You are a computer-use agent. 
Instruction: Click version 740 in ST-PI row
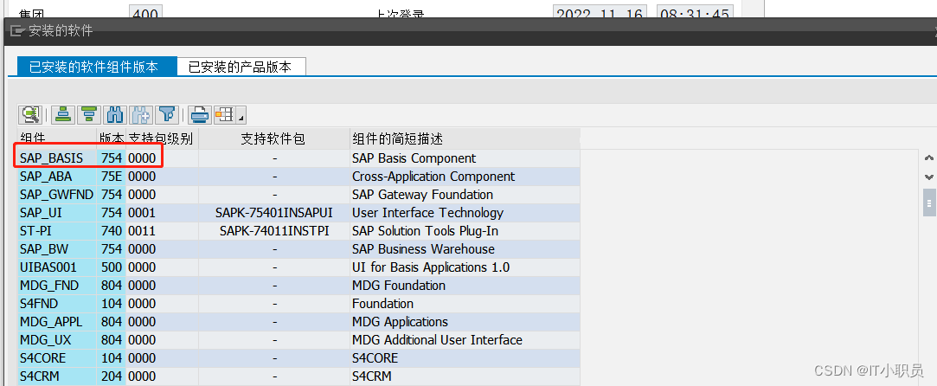pyautogui.click(x=111, y=230)
